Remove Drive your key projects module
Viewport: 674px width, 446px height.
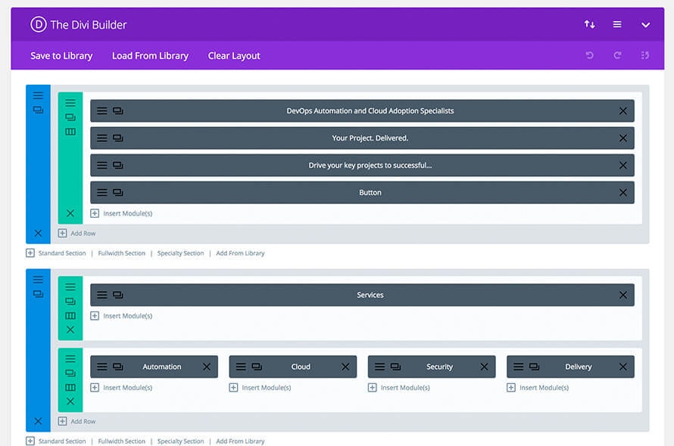point(623,166)
